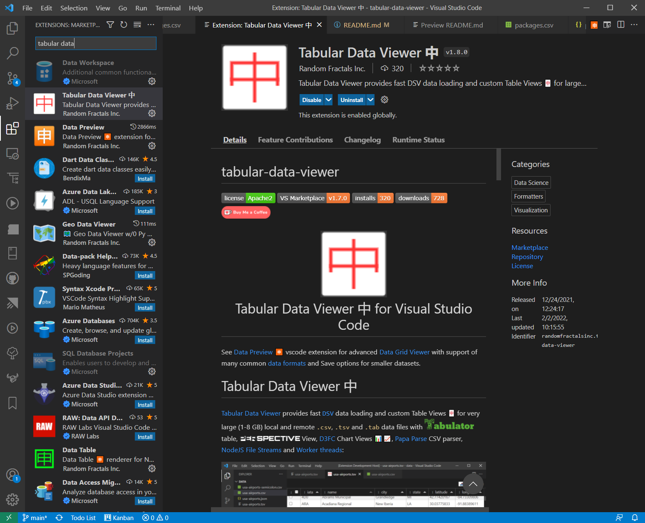Open the Explorer view in activity bar

tap(12, 28)
